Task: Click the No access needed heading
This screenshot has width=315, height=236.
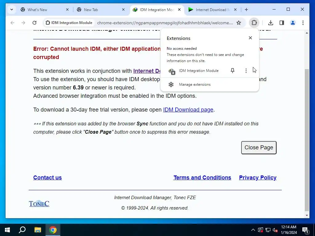Action: point(181,48)
